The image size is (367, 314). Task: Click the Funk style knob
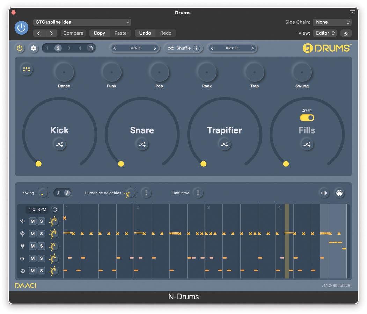point(112,72)
